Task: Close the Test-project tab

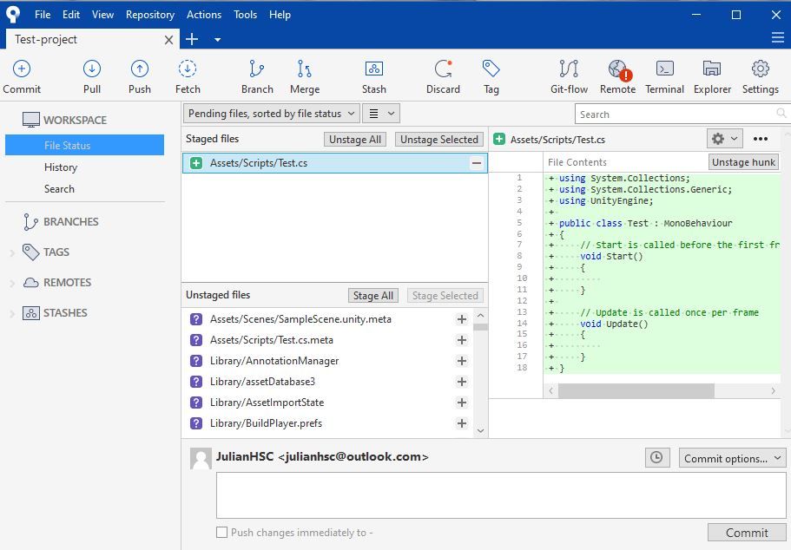Action: click(169, 40)
